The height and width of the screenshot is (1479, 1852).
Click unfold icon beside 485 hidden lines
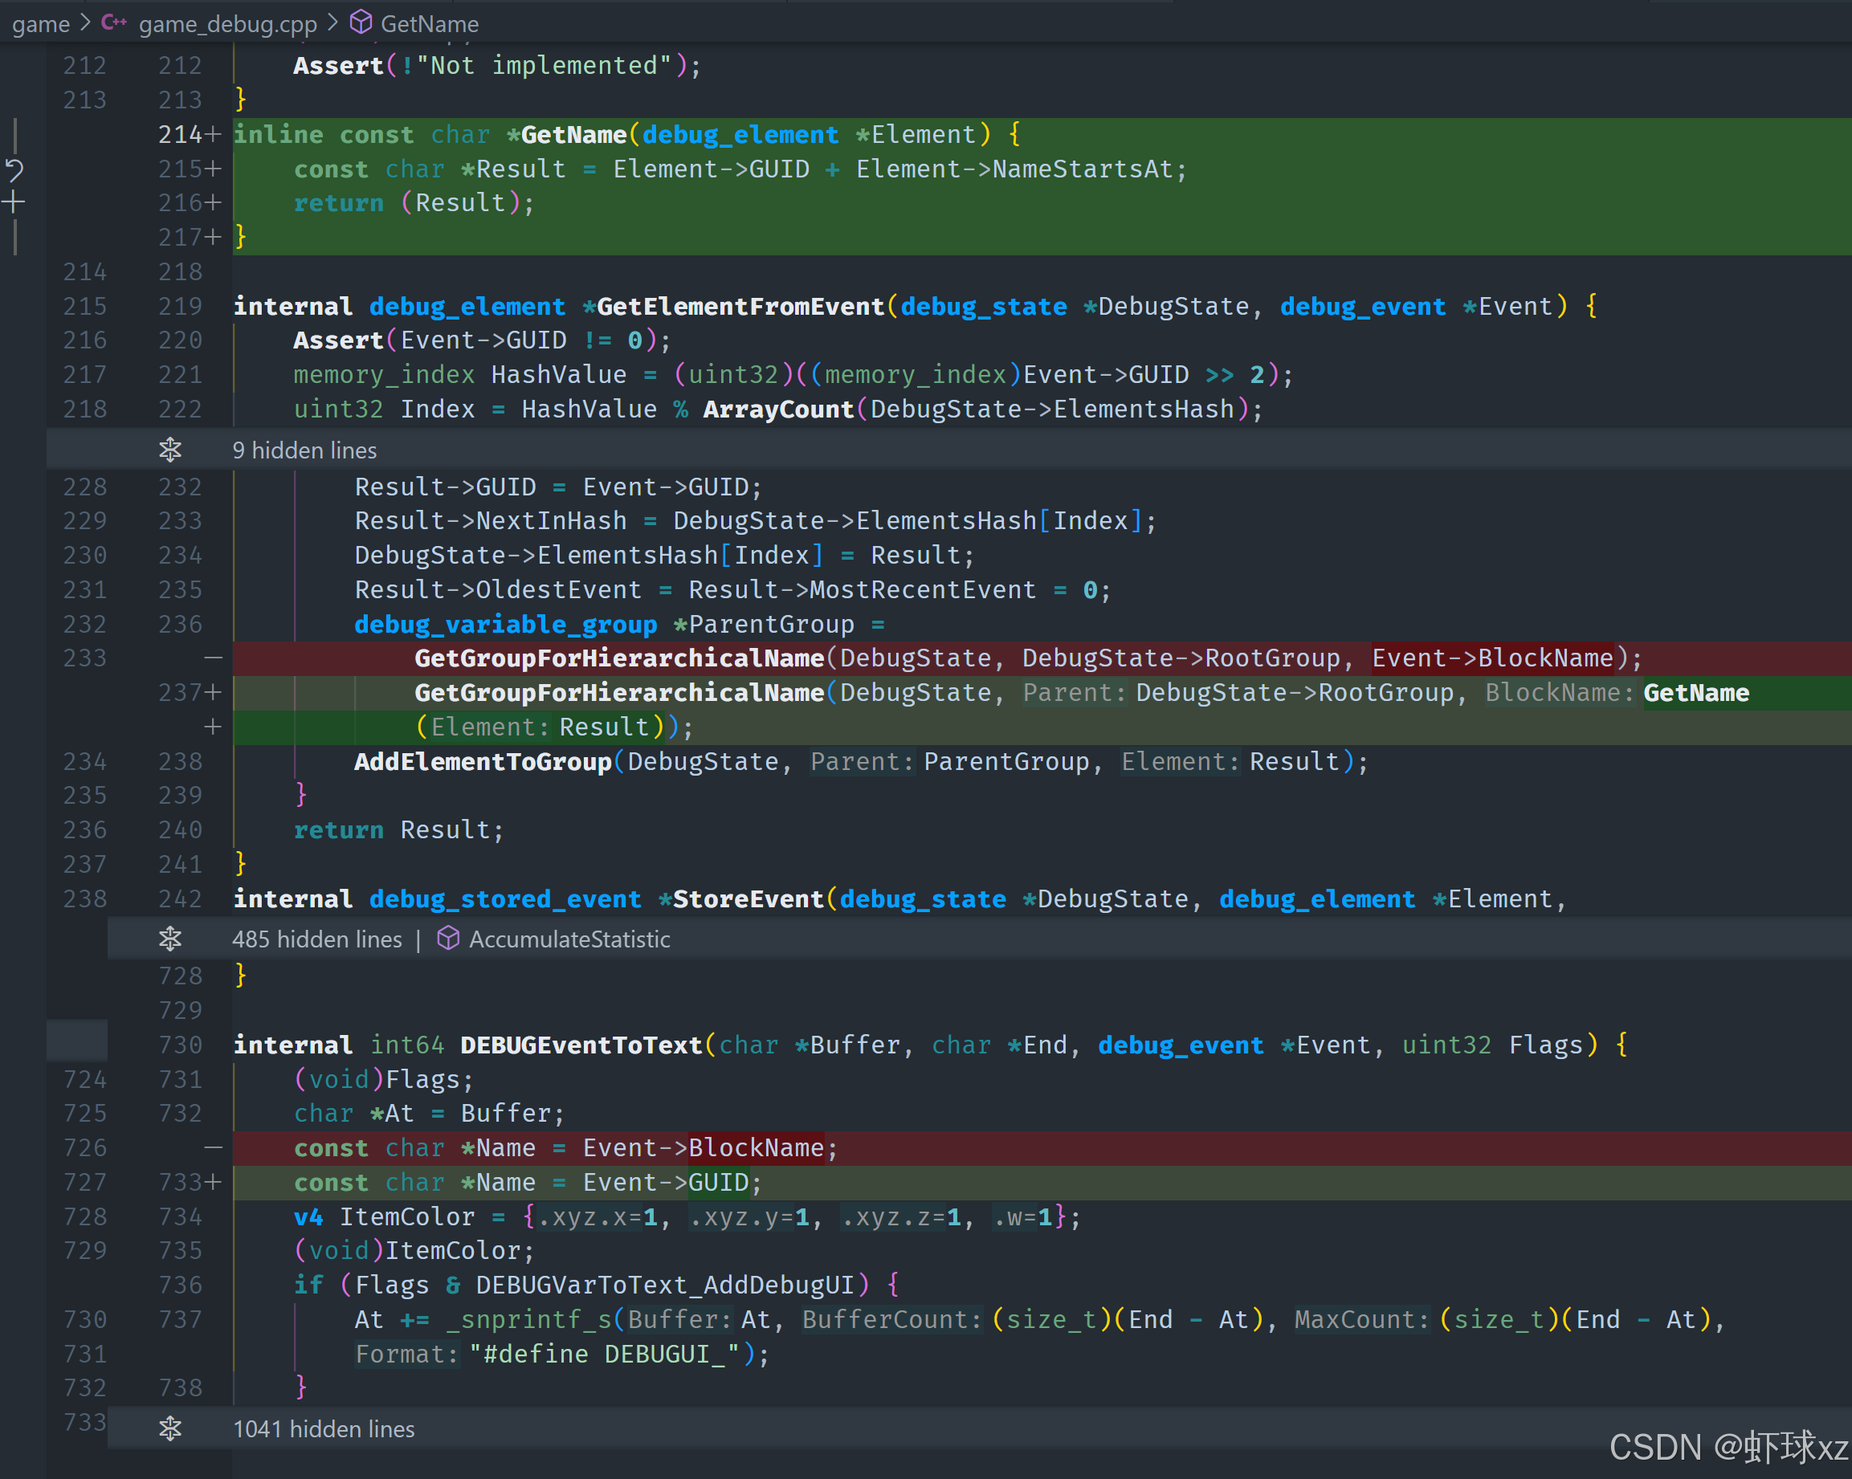point(170,938)
